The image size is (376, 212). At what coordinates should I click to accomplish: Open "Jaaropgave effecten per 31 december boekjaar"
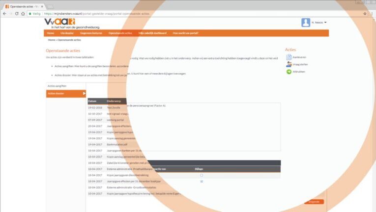pos(134,182)
